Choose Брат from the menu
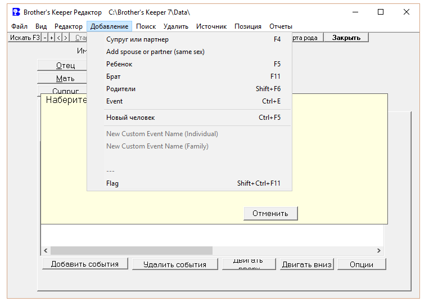The width and height of the screenshot is (438, 306). click(x=189, y=76)
